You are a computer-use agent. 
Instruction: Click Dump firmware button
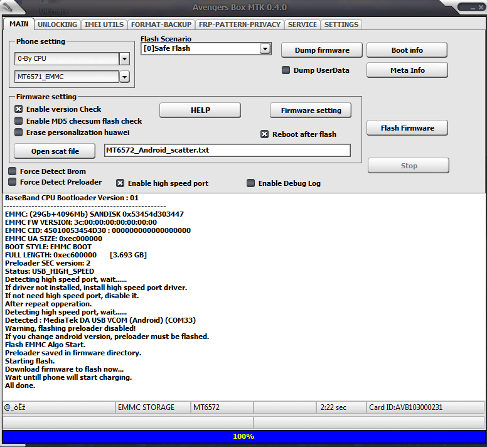pyautogui.click(x=322, y=50)
